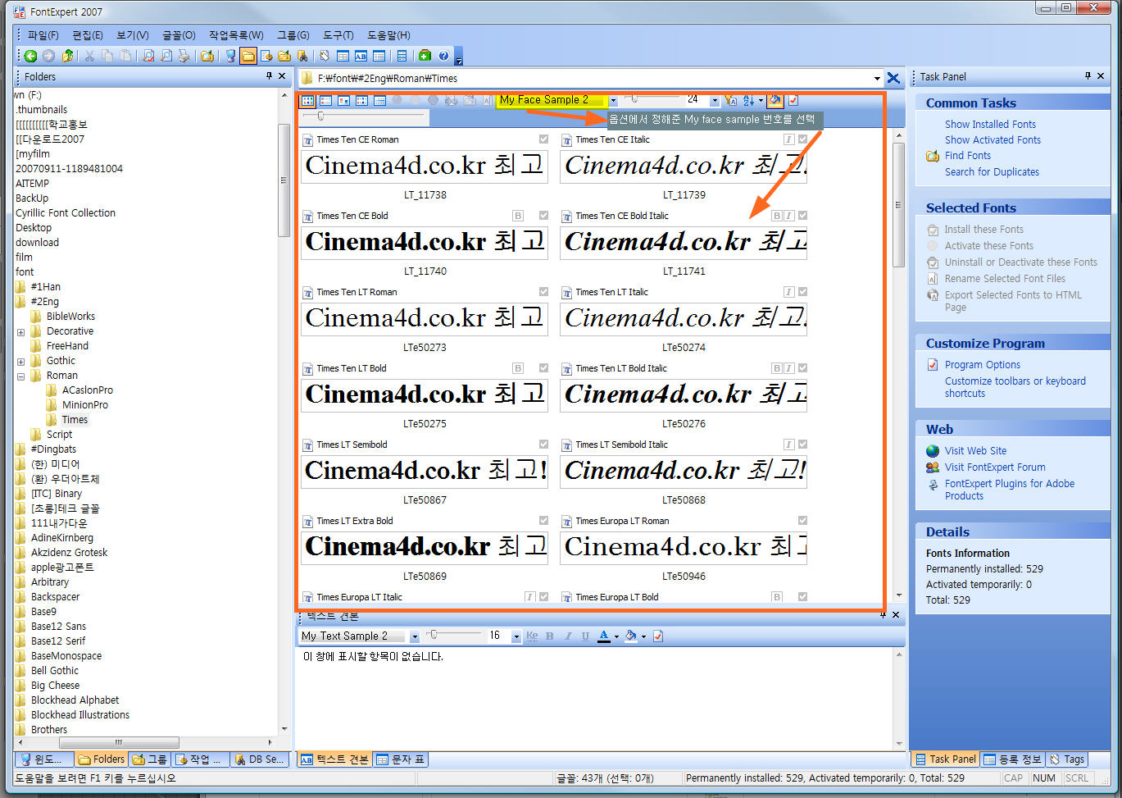Viewport: 1122px width, 798px height.
Task: Switch to the 문자 표 tab
Action: click(402, 759)
